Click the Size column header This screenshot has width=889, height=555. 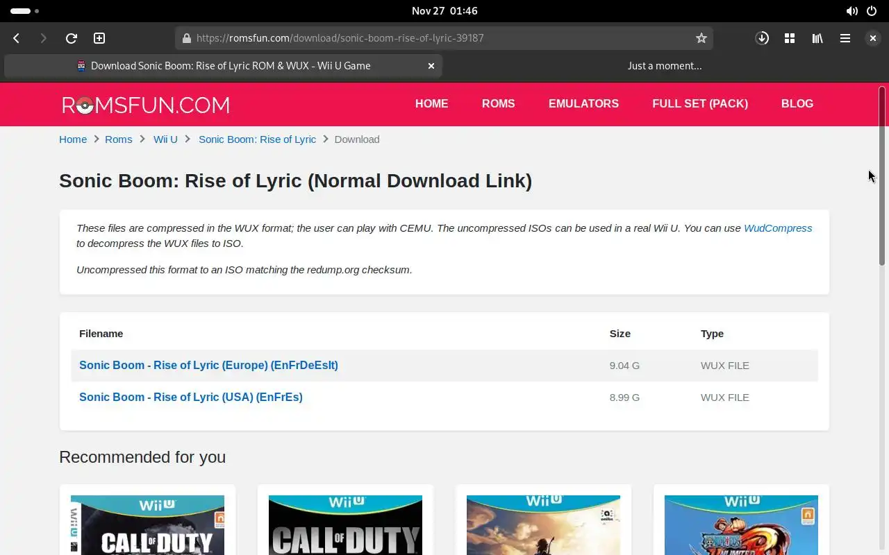620,334
